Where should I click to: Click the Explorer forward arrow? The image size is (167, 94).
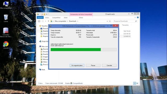click(x=43, y=21)
